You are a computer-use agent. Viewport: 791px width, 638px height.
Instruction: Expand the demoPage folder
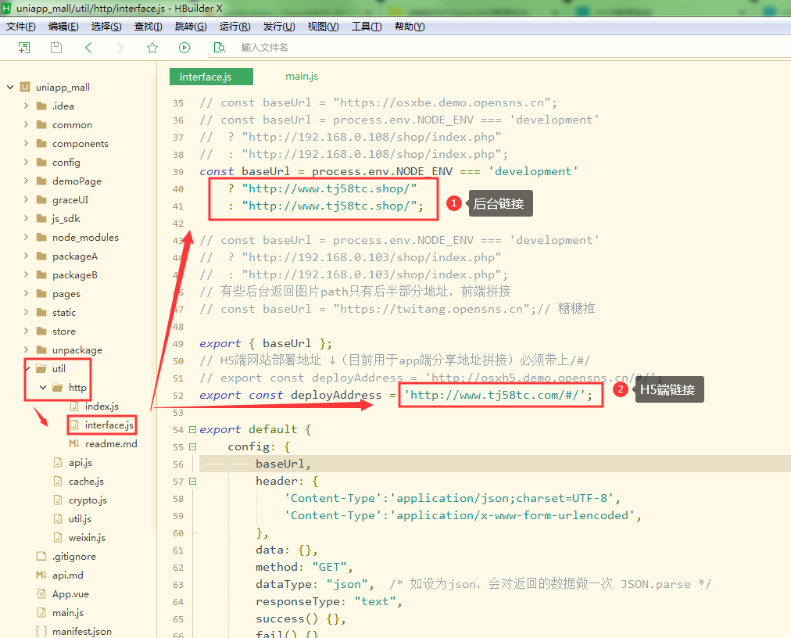coord(26,181)
